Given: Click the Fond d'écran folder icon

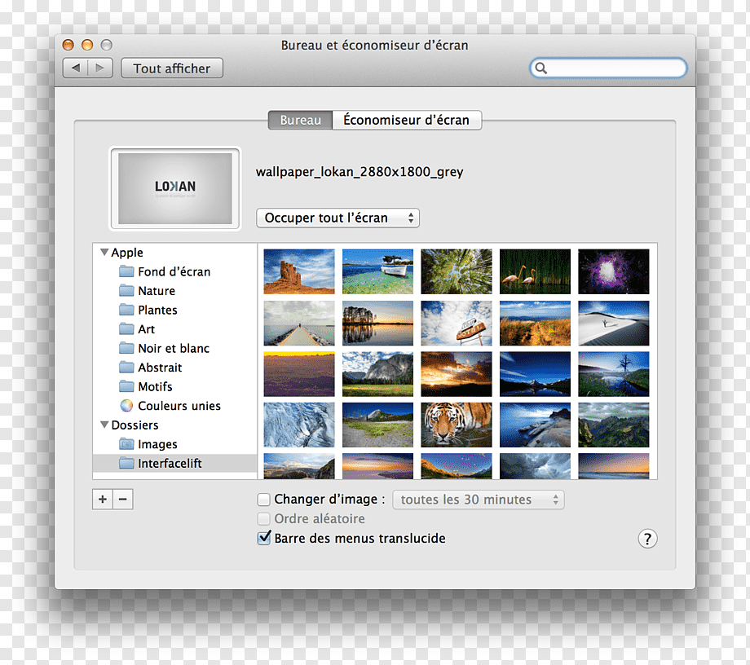Looking at the screenshot, I should click(x=126, y=271).
